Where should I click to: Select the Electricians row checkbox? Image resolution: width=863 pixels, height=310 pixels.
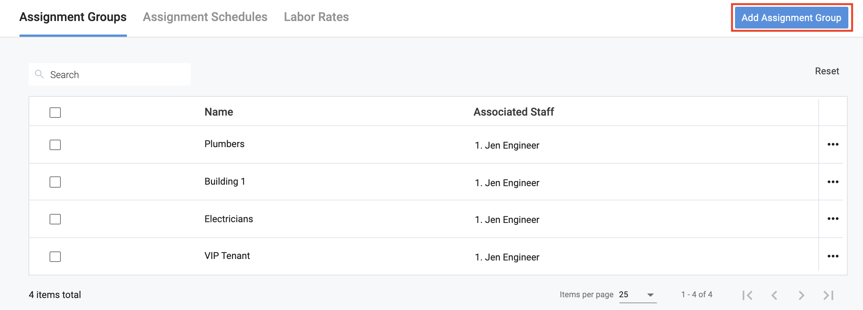coord(55,219)
